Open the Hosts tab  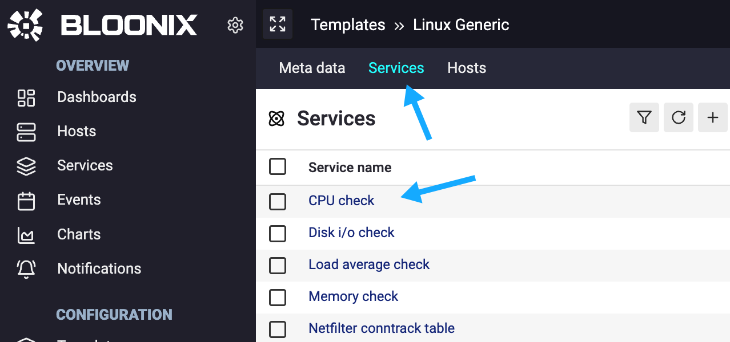pyautogui.click(x=467, y=68)
